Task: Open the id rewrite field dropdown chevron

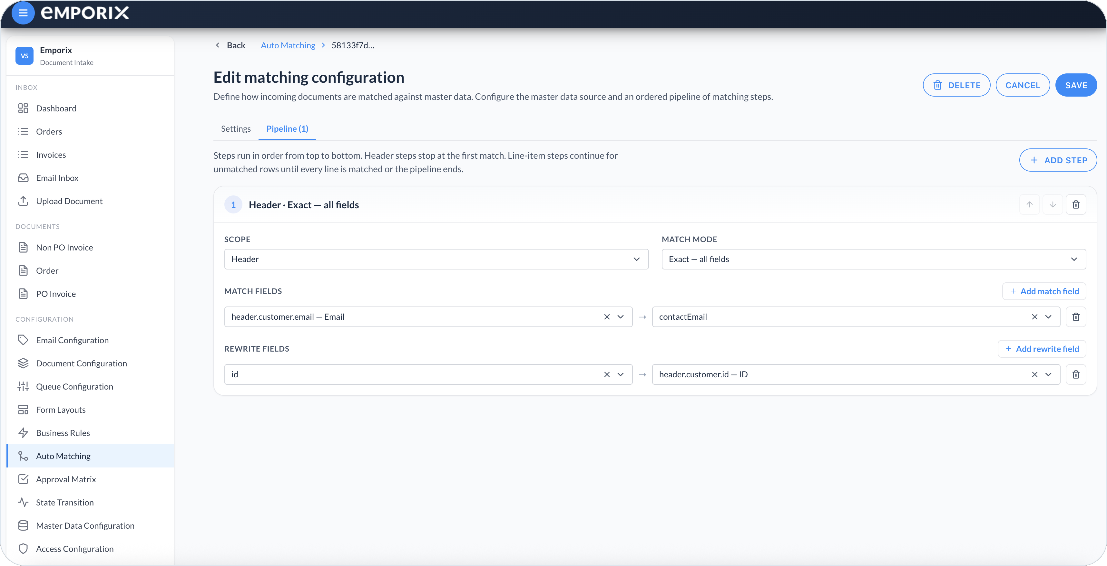Action: point(621,375)
